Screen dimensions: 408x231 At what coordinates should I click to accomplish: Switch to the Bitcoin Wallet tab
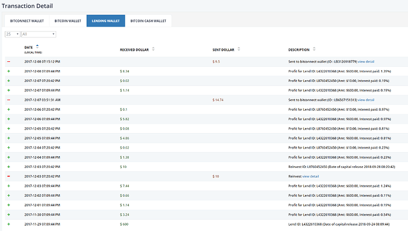click(x=68, y=21)
